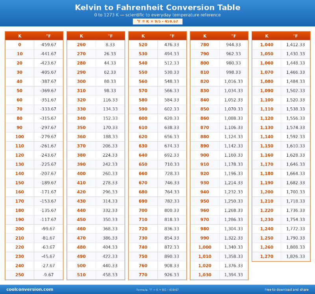This screenshot has width=315, height=294.
Task: Click 'Free to download and share' text
Action: (287, 290)
